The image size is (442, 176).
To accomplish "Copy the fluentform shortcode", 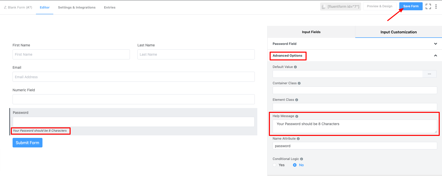I will pos(340,7).
